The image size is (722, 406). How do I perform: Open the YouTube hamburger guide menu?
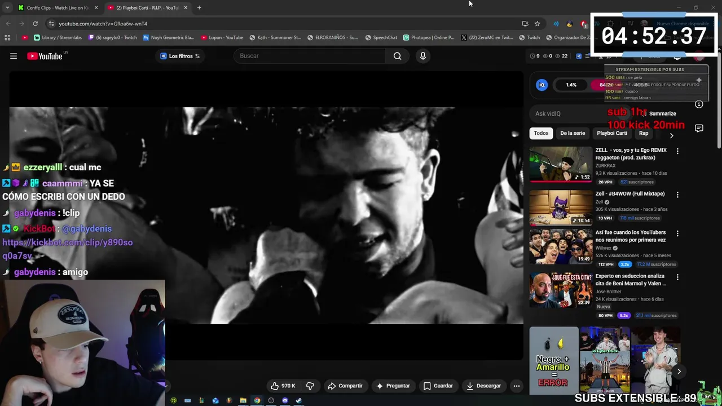click(14, 56)
